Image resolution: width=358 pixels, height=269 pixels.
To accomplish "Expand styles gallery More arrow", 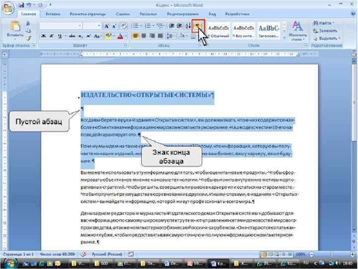I will (x=284, y=37).
